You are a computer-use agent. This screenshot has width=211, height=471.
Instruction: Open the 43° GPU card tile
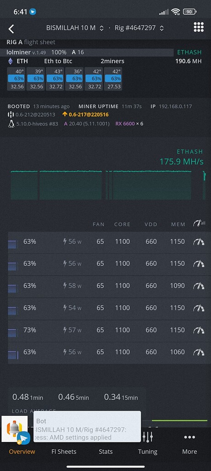[x=55, y=79]
